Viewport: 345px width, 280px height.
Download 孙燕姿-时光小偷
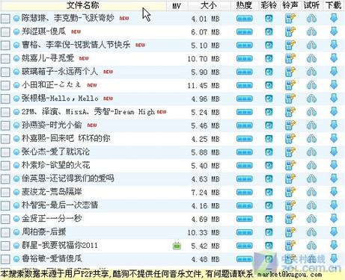334,125
